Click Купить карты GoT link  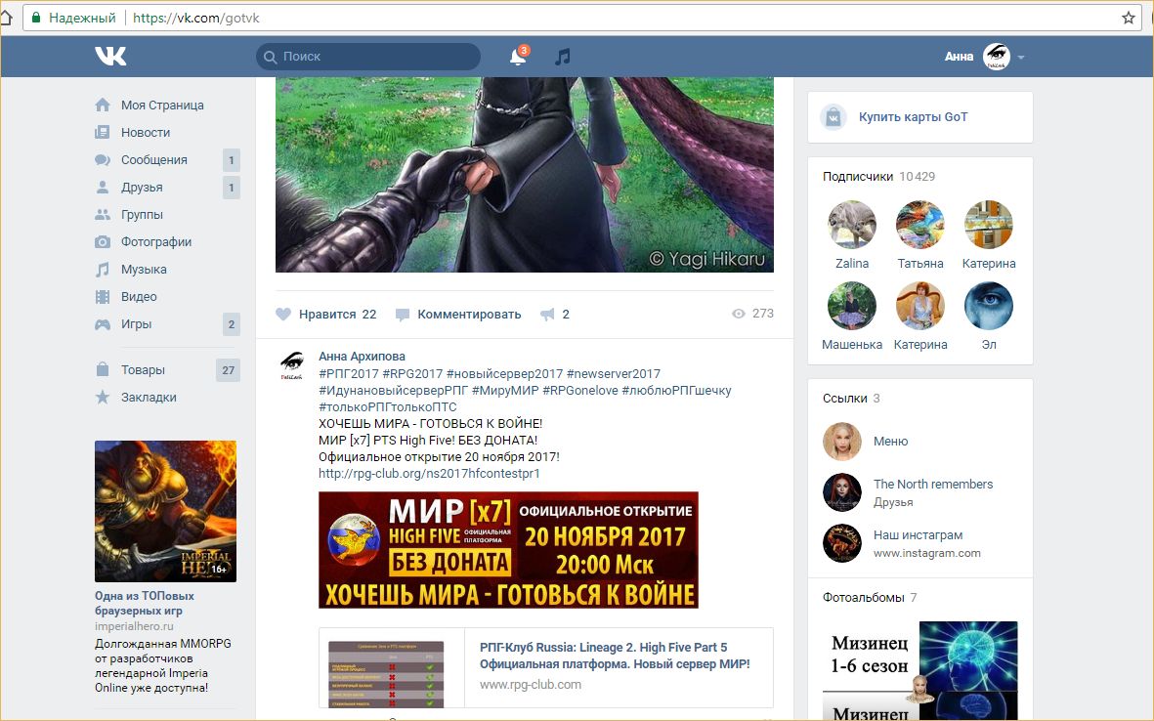coord(913,117)
